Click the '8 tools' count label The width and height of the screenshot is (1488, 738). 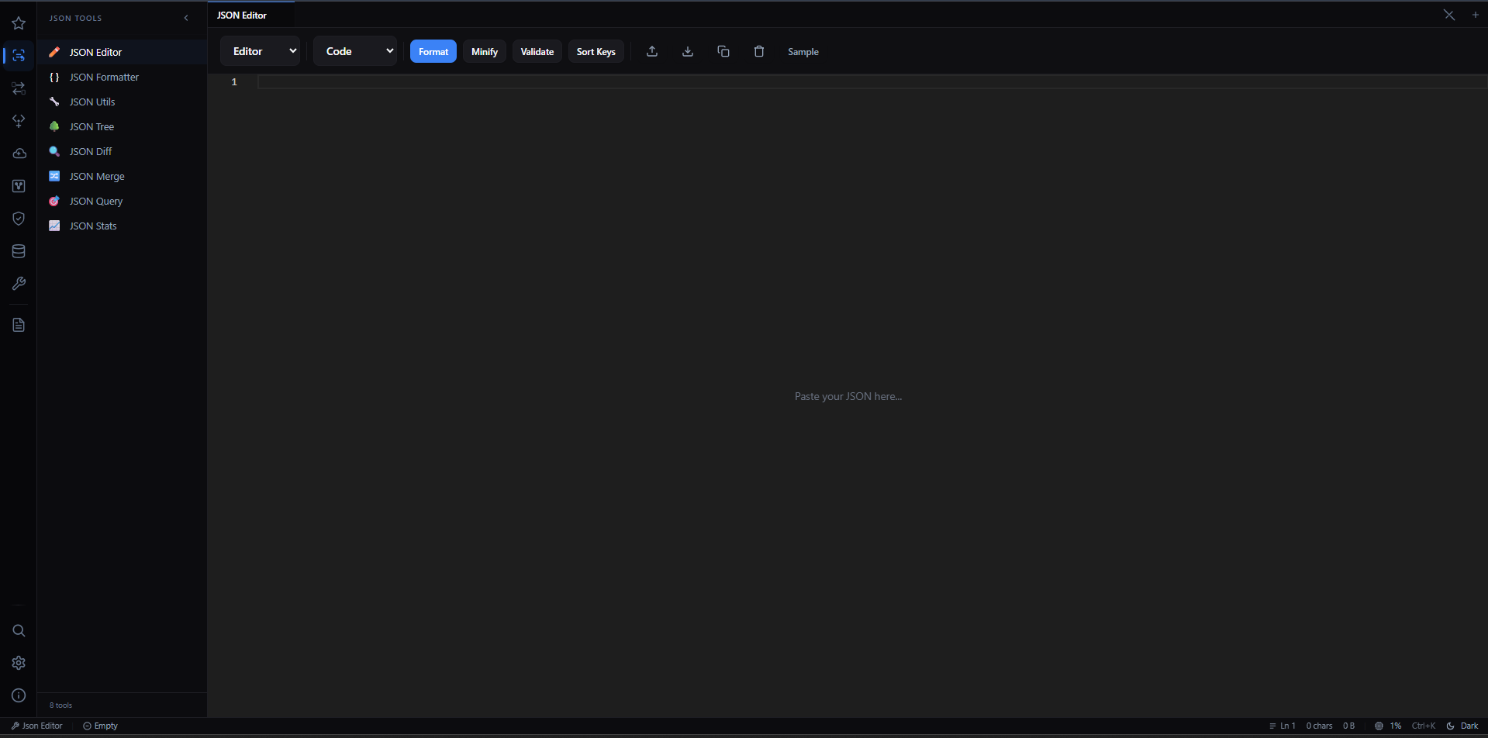[x=60, y=705]
